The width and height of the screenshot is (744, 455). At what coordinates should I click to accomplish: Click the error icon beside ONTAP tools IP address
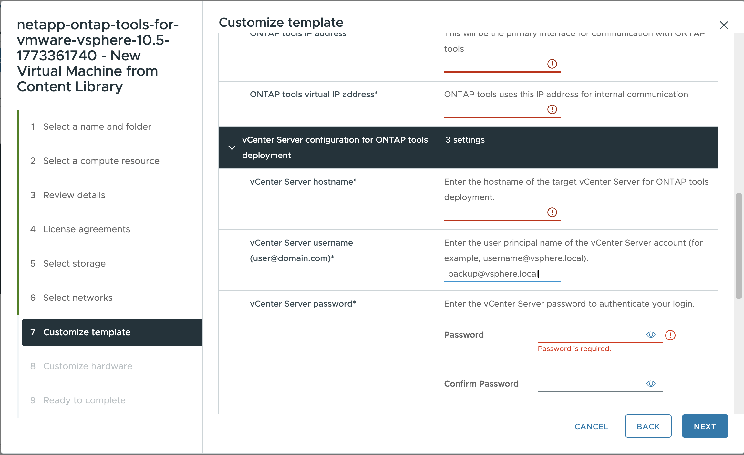553,64
